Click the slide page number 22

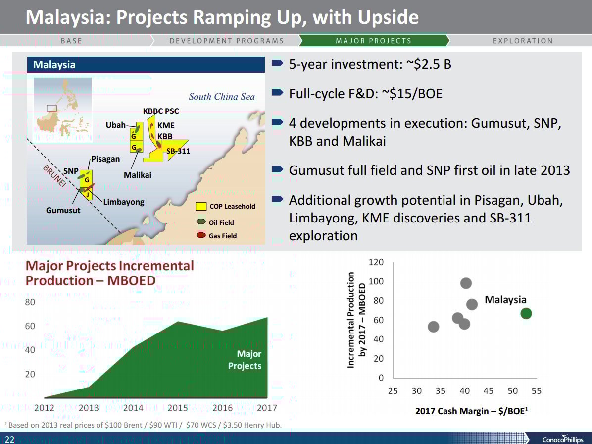pos(10,438)
